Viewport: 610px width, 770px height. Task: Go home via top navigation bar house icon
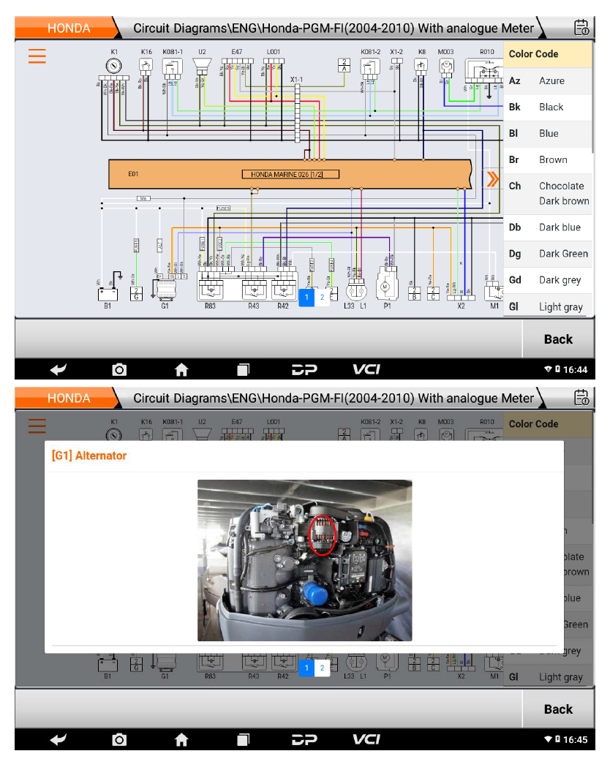tap(181, 369)
